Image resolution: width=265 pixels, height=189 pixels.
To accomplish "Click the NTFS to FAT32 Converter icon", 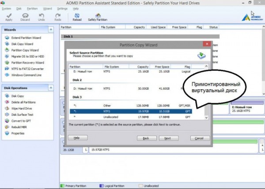I will pyautogui.click(x=7, y=69).
